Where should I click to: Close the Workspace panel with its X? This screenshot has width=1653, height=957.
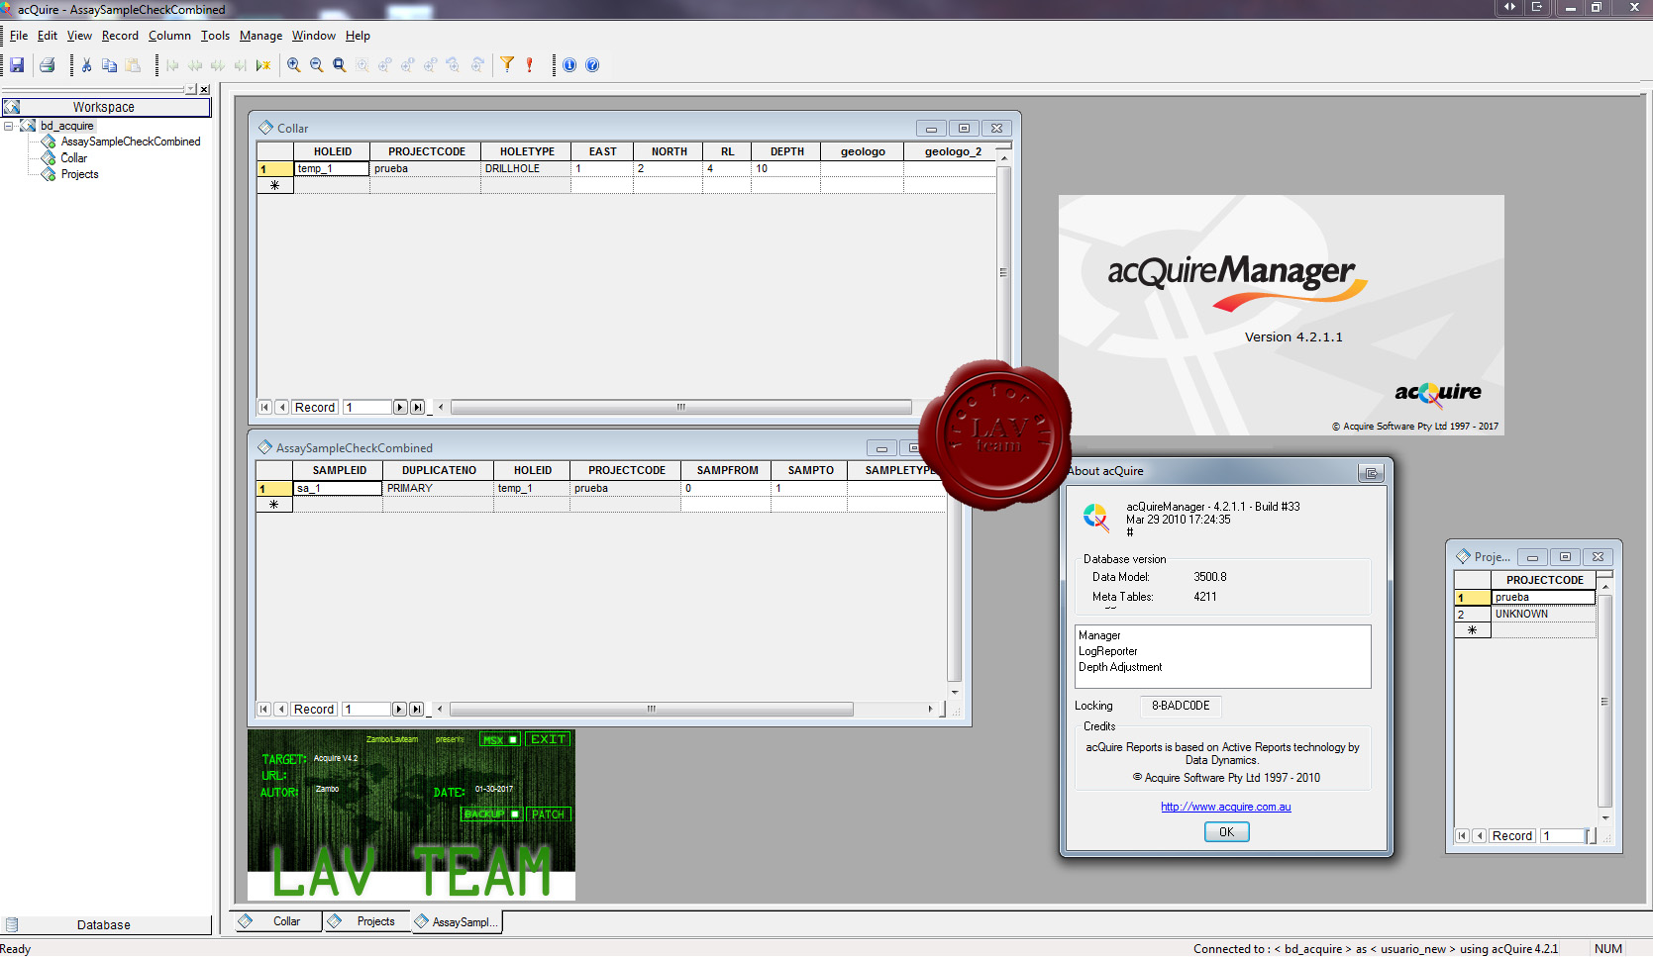(205, 89)
